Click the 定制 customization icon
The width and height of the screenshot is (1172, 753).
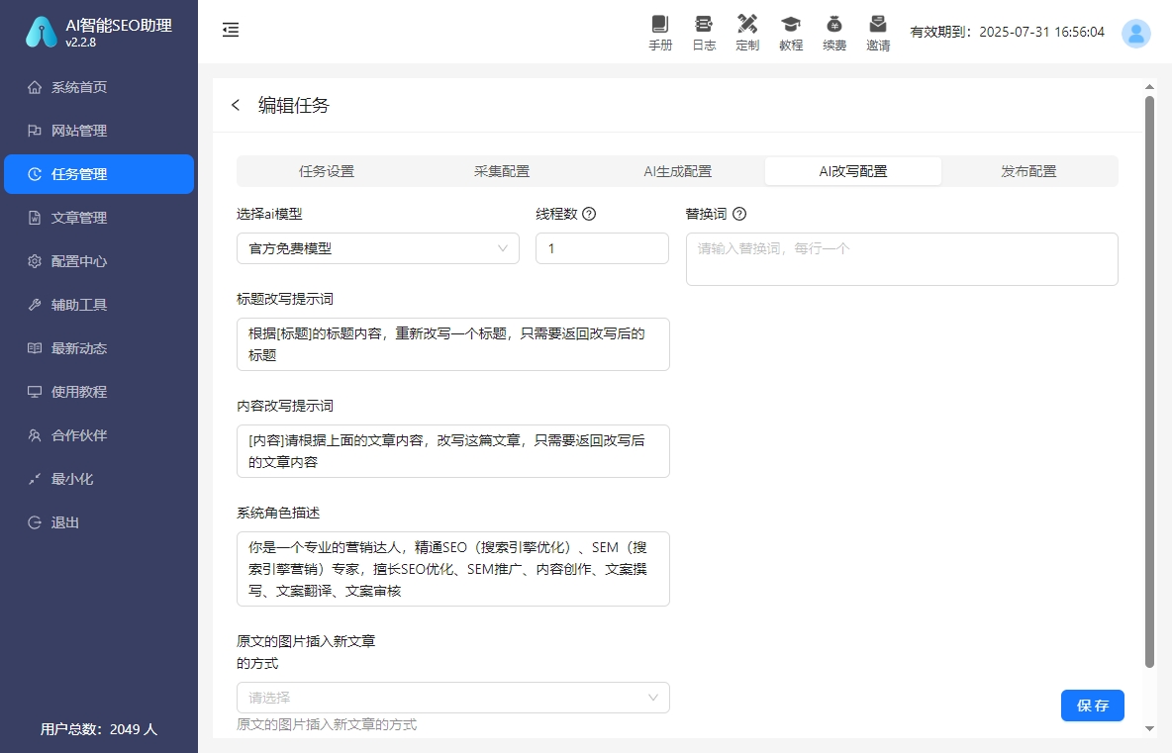pyautogui.click(x=747, y=33)
